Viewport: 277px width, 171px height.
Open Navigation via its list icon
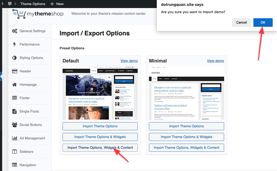coord(15,165)
